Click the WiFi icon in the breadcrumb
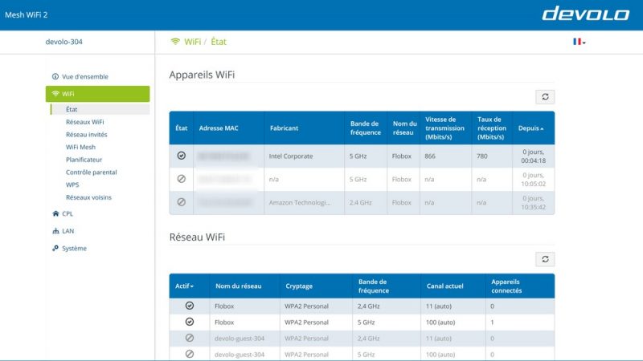643x361 pixels. [x=175, y=42]
